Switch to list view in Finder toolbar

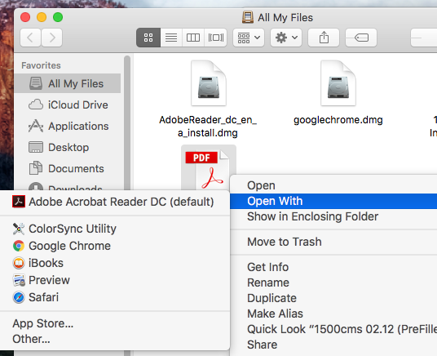pos(171,38)
